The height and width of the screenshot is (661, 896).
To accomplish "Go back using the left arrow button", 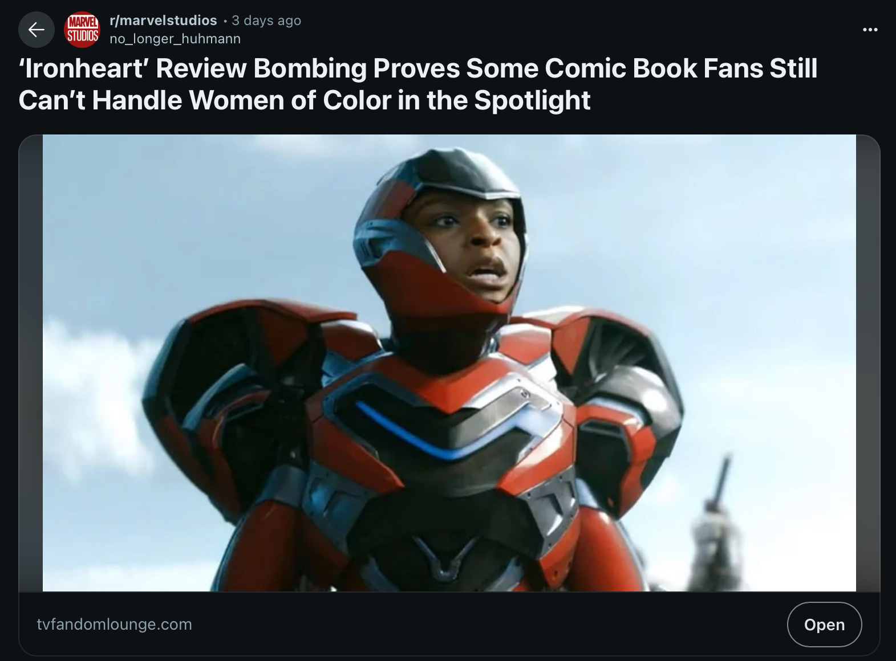I will [37, 30].
